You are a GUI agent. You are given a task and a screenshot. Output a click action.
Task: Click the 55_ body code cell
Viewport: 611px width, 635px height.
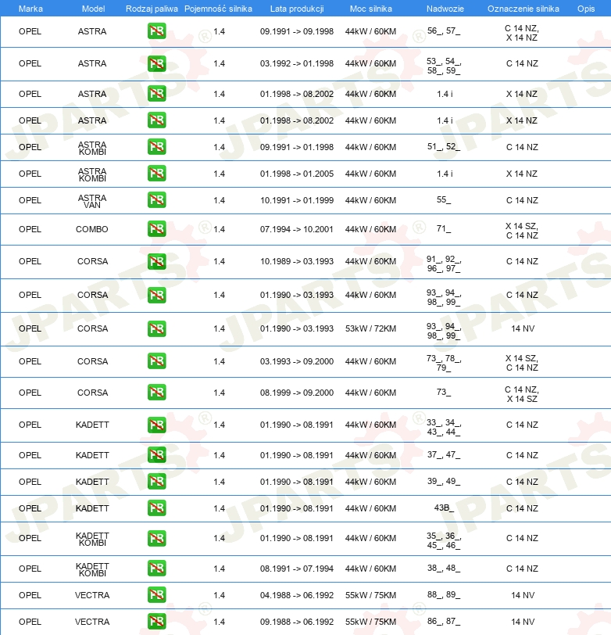coord(444,199)
